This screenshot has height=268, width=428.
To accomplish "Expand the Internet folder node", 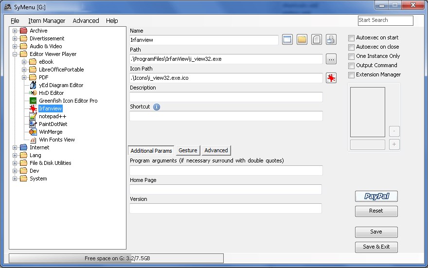I will [x=15, y=147].
